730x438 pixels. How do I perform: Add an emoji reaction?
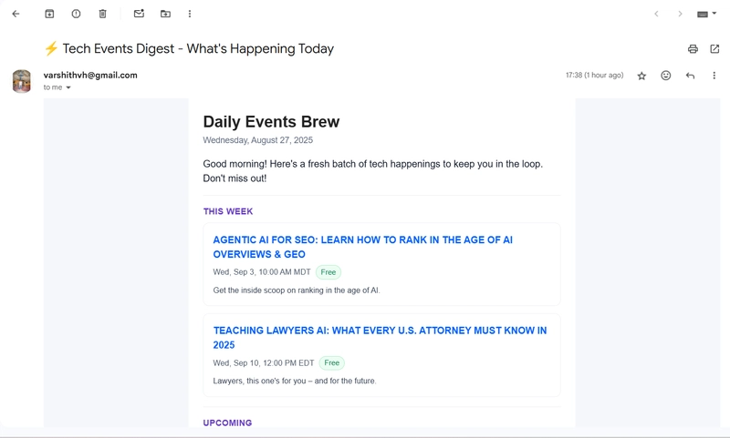(666, 76)
